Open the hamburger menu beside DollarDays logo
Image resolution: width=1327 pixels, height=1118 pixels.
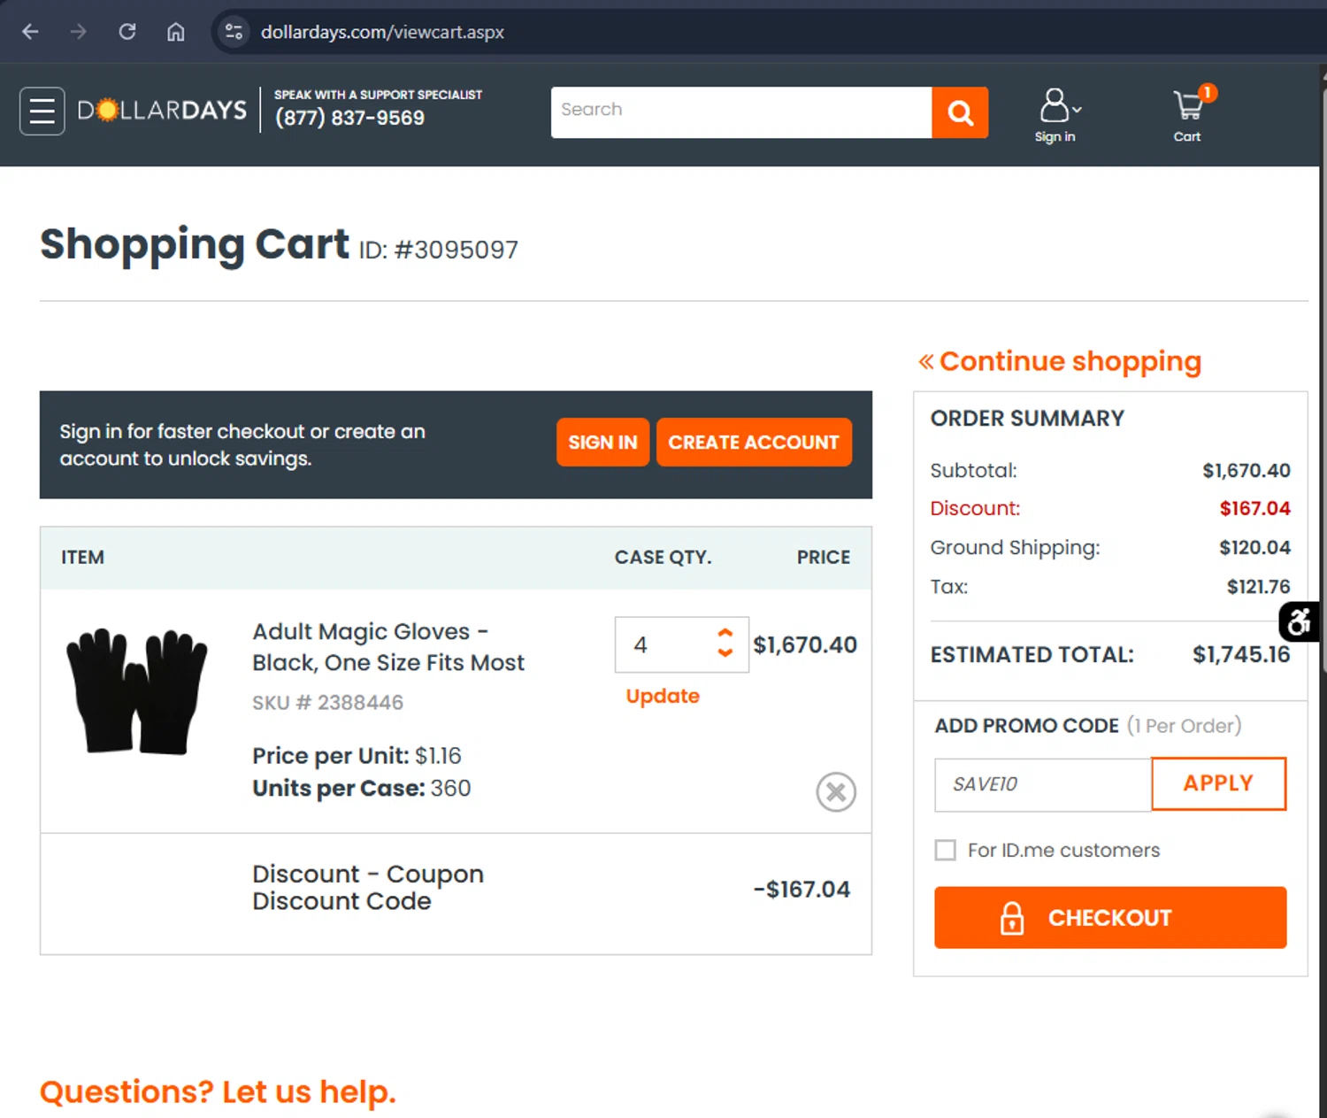(42, 112)
